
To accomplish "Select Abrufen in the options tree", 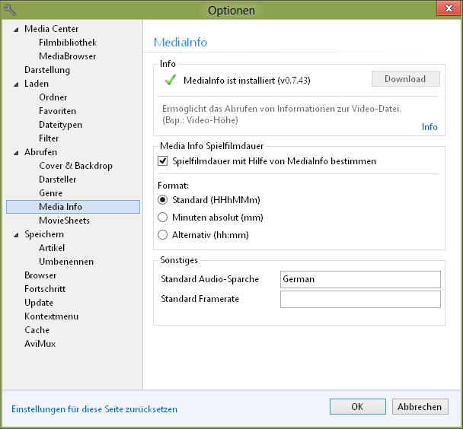I will point(41,152).
